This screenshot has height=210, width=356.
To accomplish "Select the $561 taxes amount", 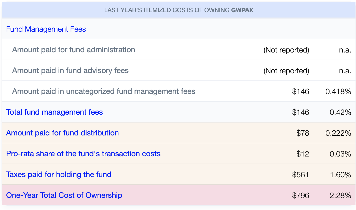I will click(300, 175).
